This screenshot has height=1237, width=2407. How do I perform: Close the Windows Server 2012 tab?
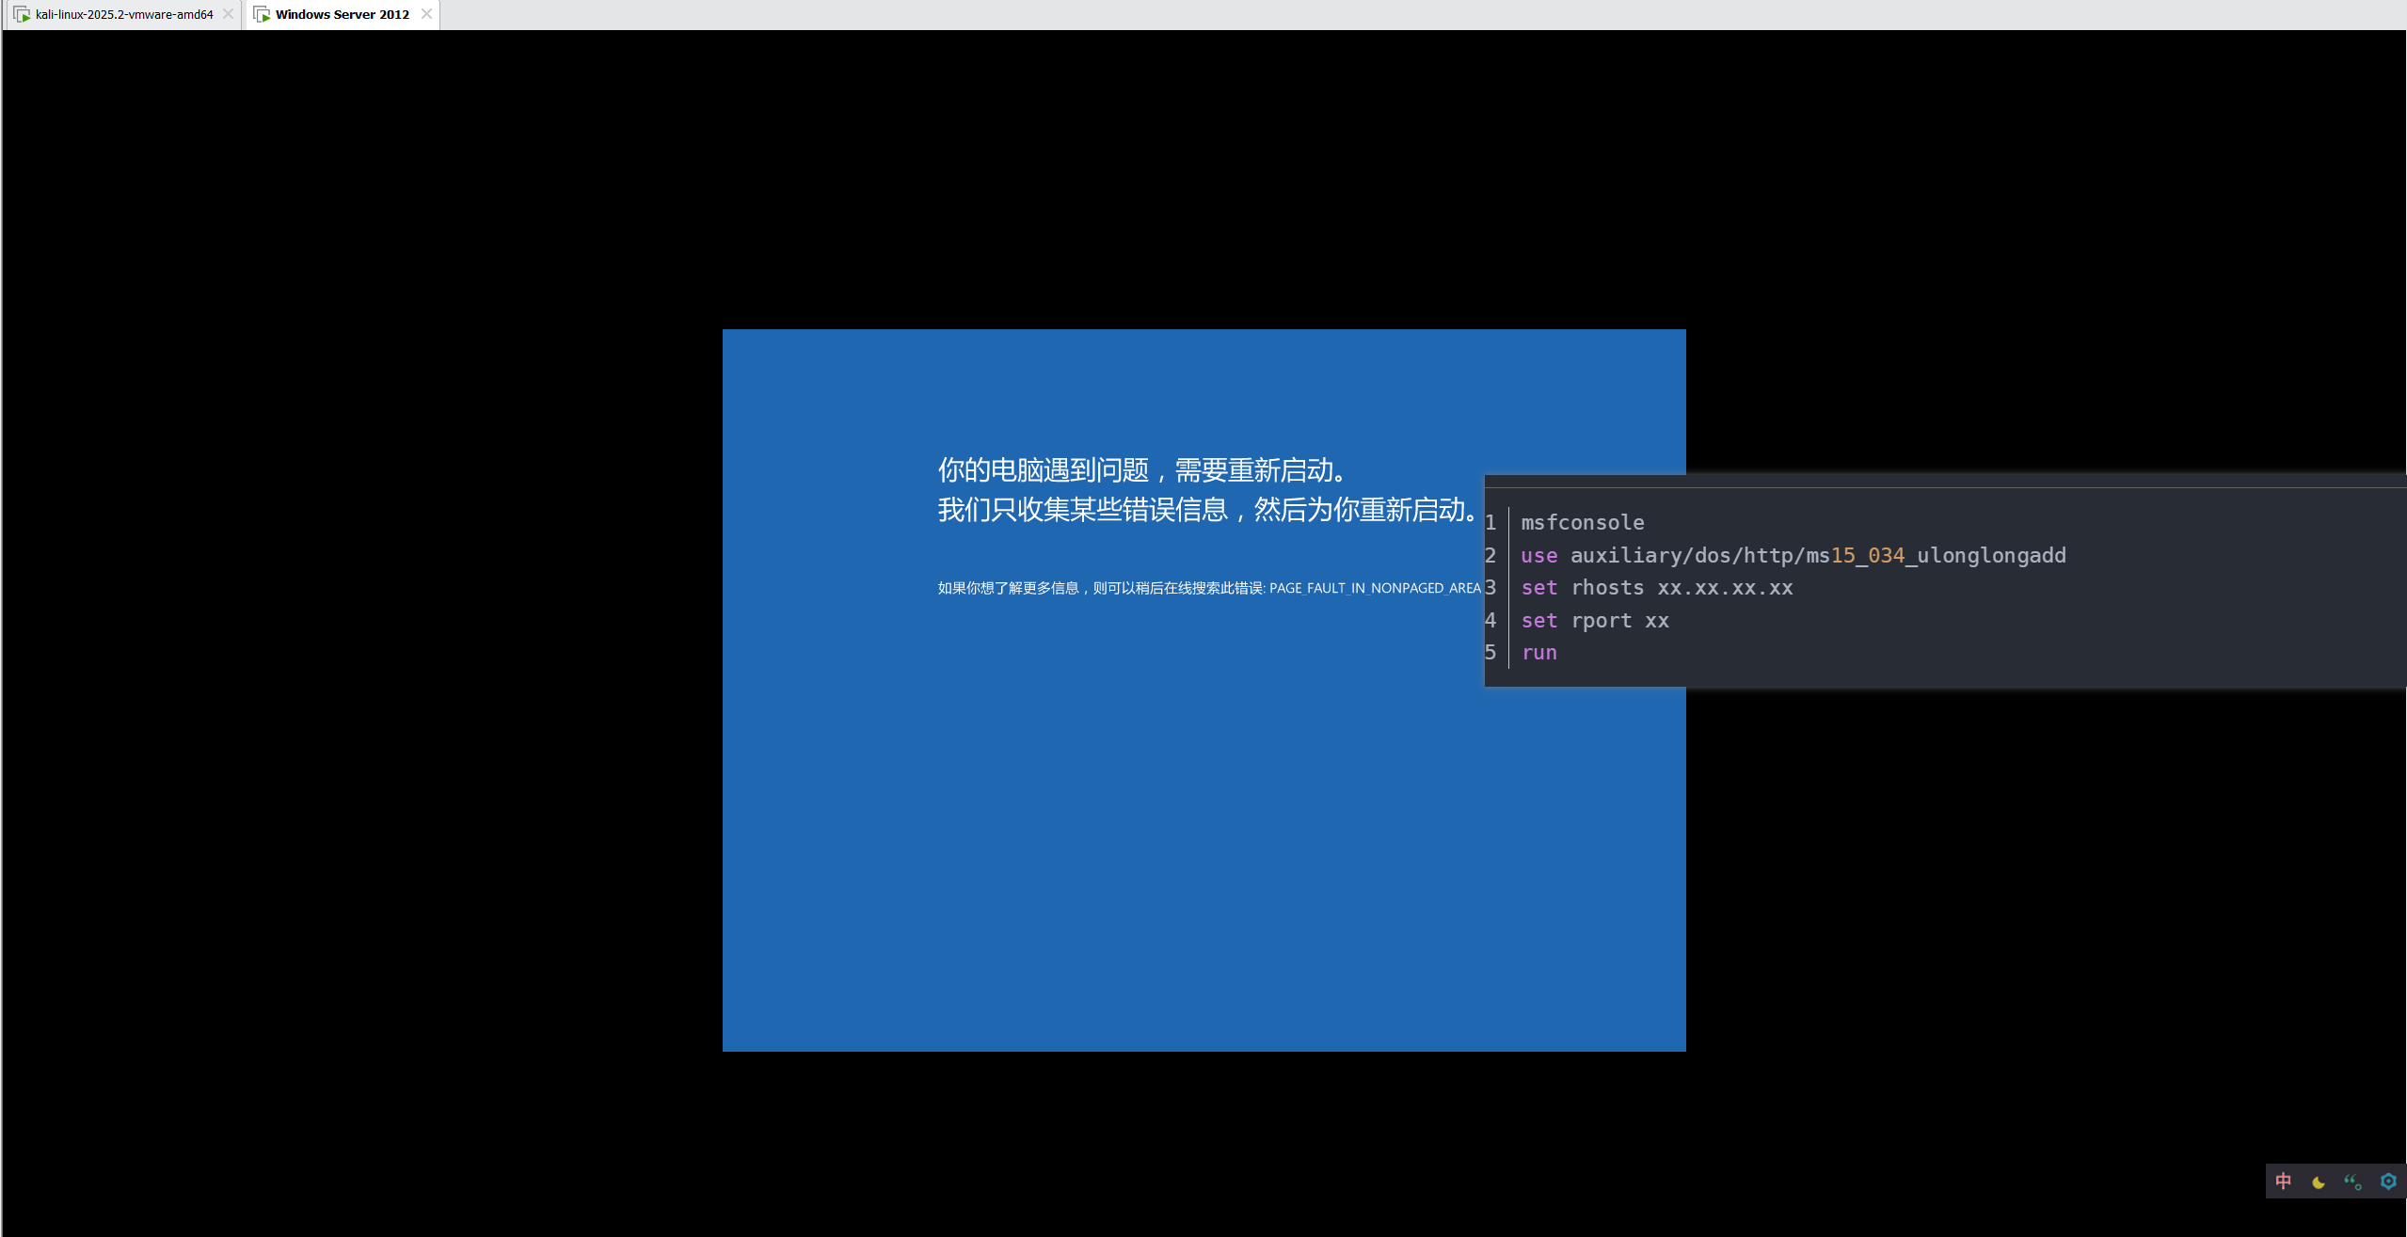[426, 14]
